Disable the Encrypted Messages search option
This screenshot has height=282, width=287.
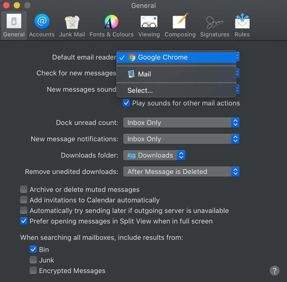tap(33, 270)
